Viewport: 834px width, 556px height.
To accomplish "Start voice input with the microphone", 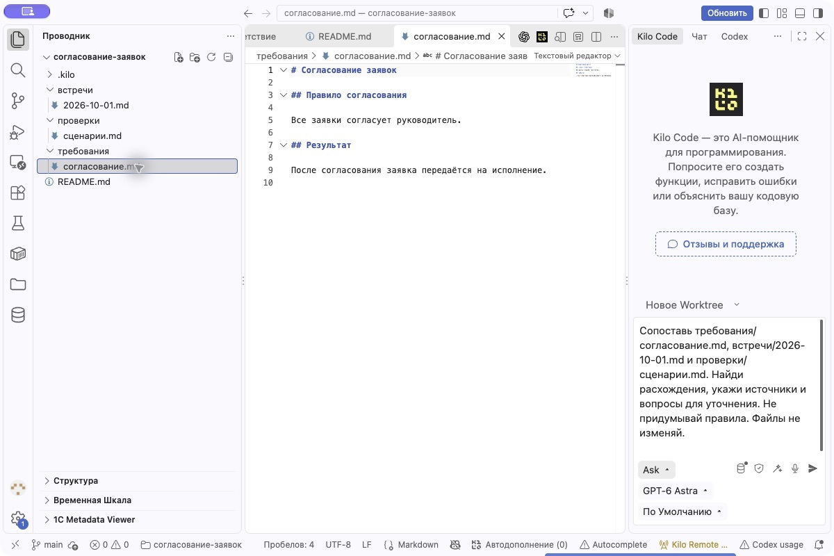I will (x=795, y=469).
